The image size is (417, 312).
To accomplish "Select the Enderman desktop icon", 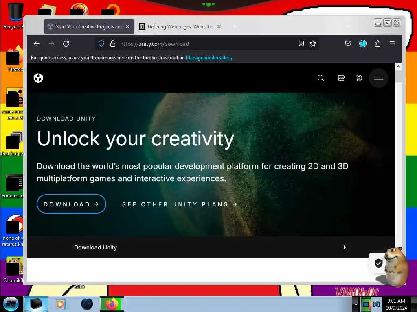I will (13, 186).
